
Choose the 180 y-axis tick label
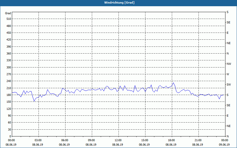(9, 95)
